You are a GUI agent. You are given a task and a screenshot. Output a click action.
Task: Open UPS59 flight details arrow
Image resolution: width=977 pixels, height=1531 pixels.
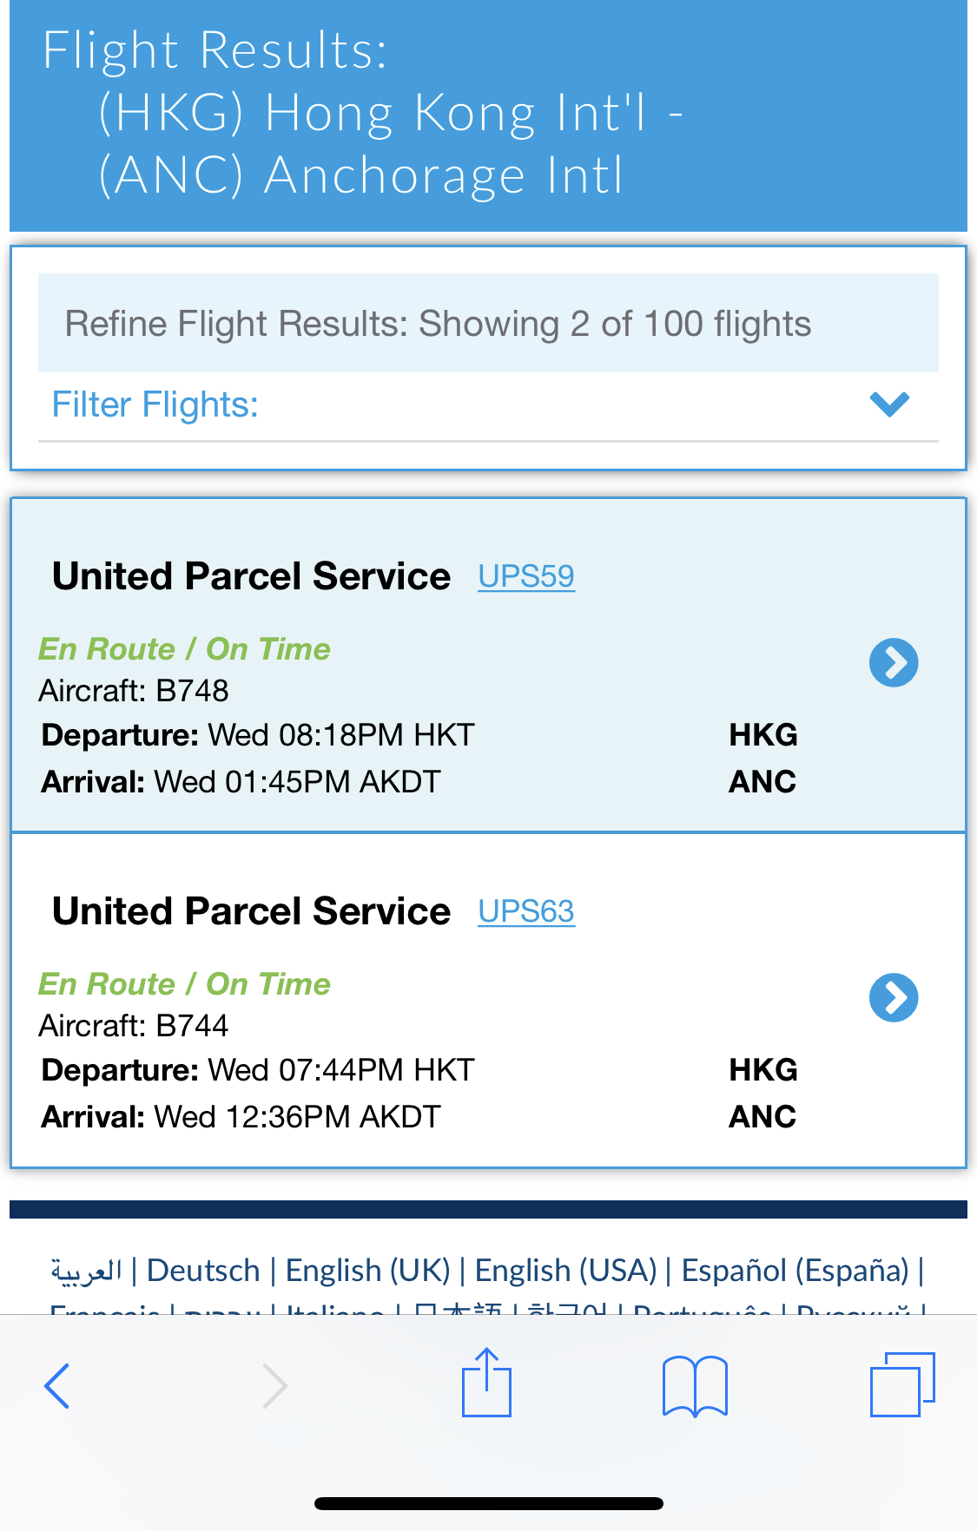pos(894,663)
